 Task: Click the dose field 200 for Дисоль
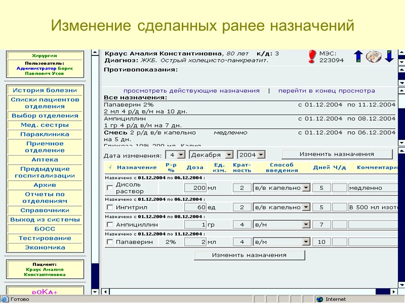pyautogui.click(x=195, y=188)
